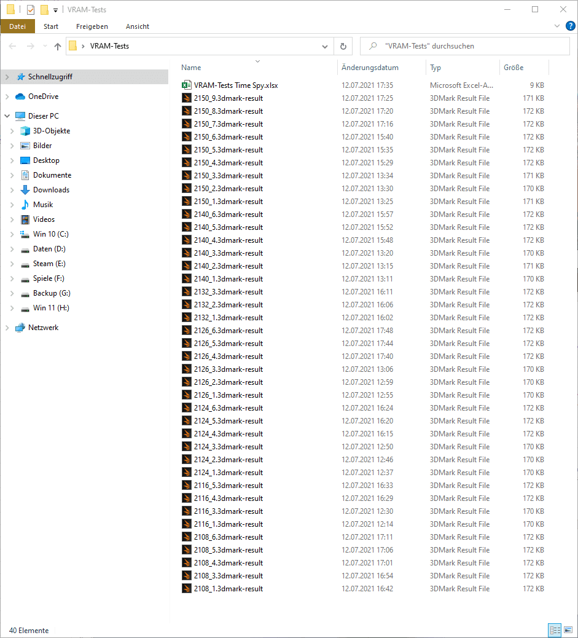Click the Bilder folder icon

point(25,146)
